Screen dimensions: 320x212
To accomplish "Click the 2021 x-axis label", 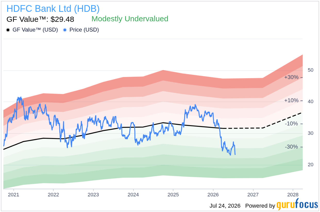I will point(14,195).
